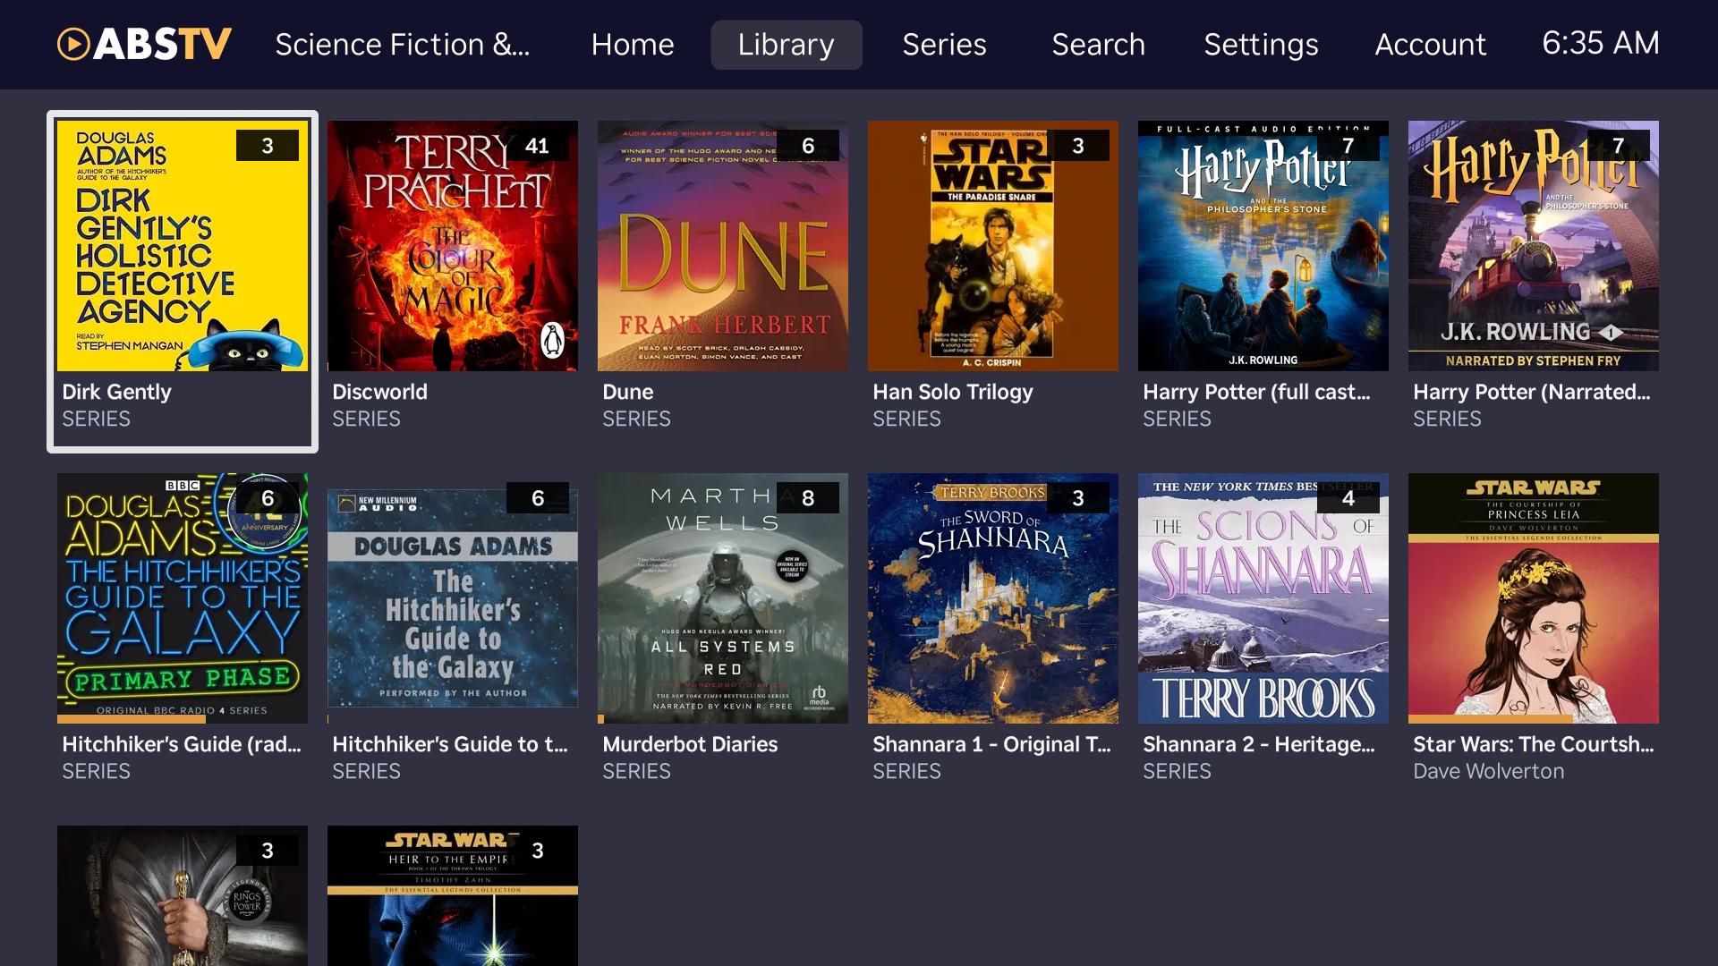The height and width of the screenshot is (966, 1718).
Task: Click the Hitchhiker's Guide to t... title
Action: [x=450, y=744]
